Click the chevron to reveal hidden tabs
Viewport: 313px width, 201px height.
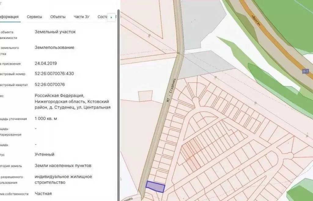coord(111,17)
